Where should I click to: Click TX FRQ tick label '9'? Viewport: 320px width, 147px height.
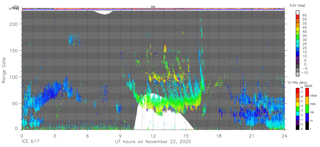301,129
